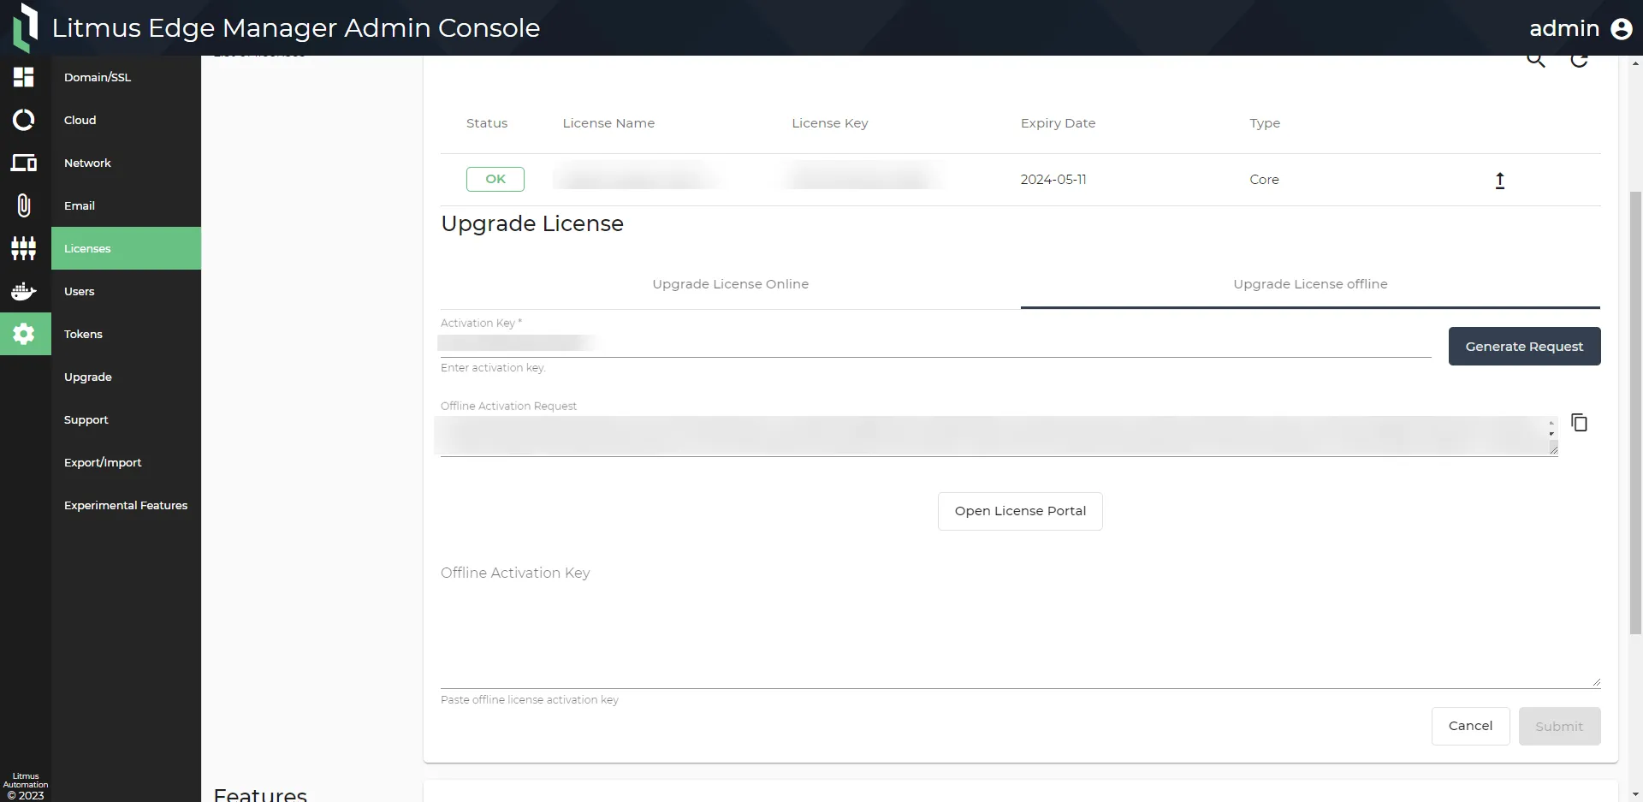
Task: Open the connector pins icon in sidebar
Action: (x=24, y=248)
